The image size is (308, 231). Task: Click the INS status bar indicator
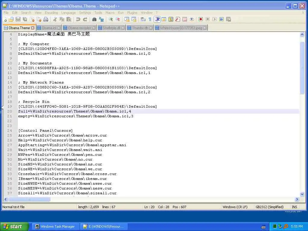pos(294,207)
